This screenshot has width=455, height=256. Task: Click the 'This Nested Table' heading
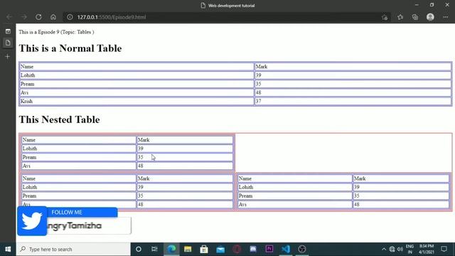pos(59,119)
